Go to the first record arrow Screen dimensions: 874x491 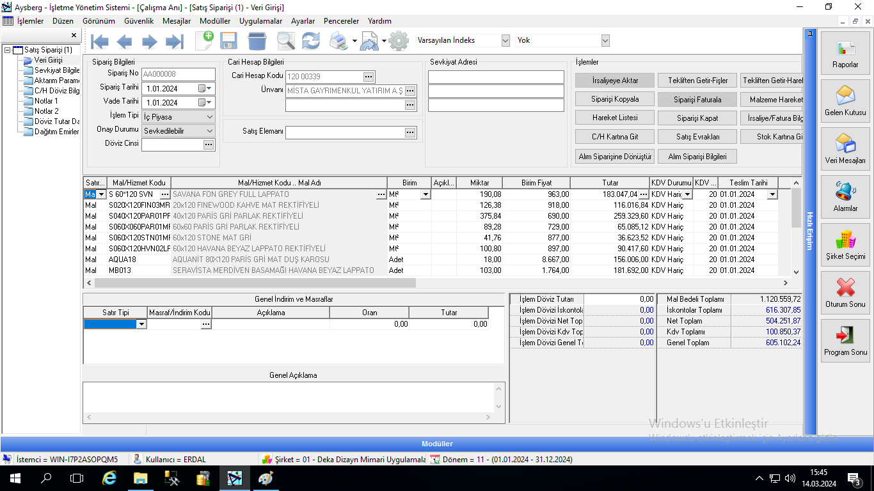click(100, 42)
